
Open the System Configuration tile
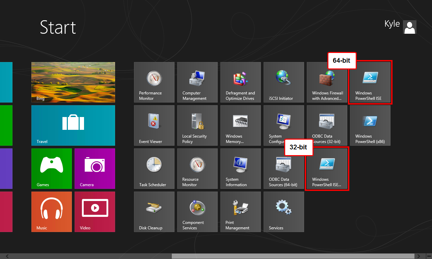[284, 125]
